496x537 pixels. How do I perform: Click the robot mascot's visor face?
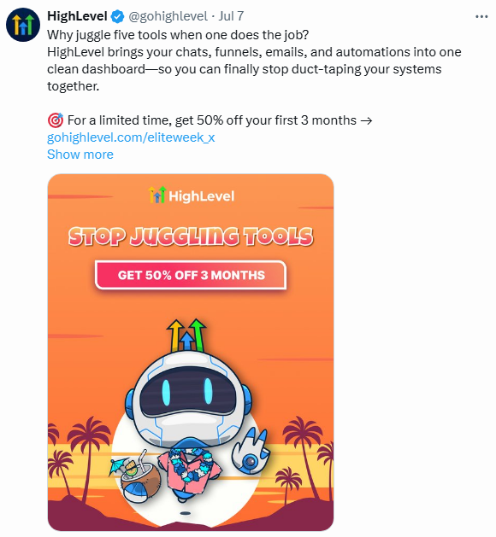[187, 392]
